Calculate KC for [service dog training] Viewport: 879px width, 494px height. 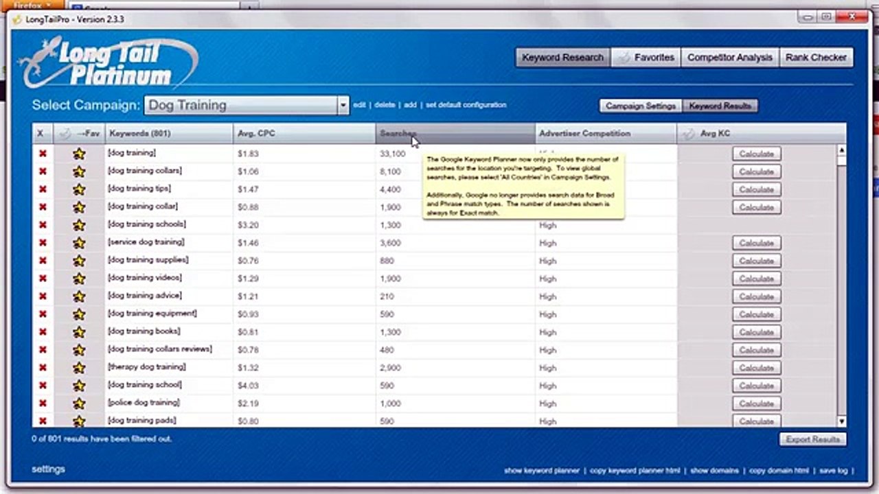click(756, 243)
